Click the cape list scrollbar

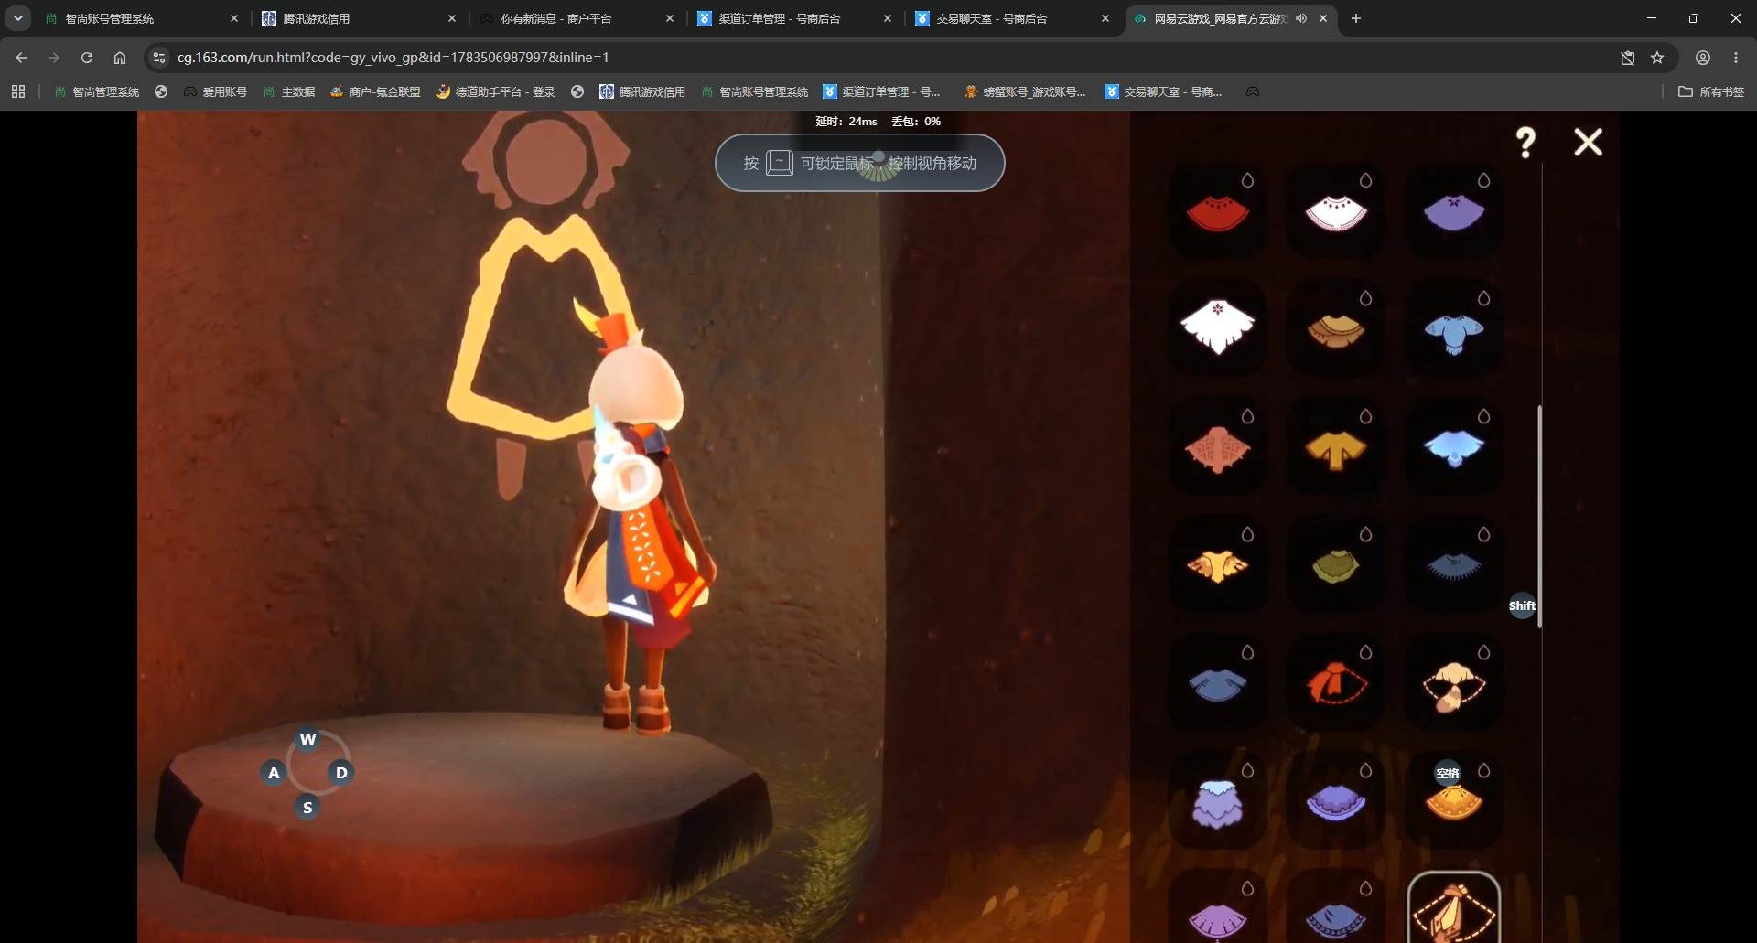(x=1540, y=517)
